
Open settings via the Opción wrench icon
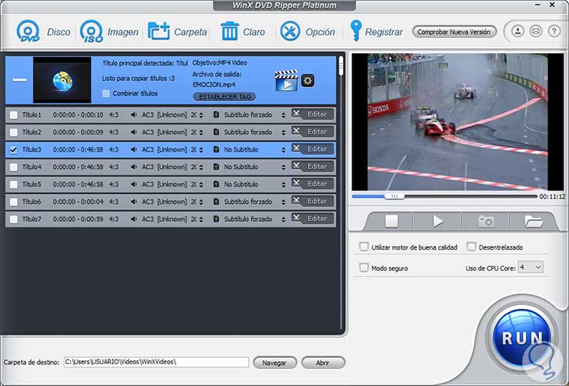(290, 31)
